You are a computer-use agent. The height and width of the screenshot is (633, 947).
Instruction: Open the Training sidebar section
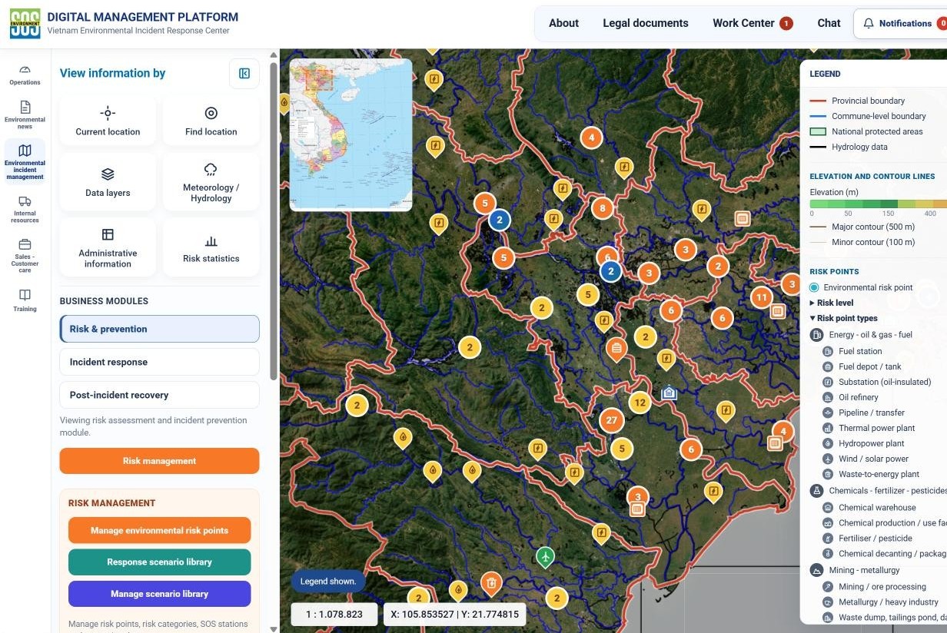(25, 300)
